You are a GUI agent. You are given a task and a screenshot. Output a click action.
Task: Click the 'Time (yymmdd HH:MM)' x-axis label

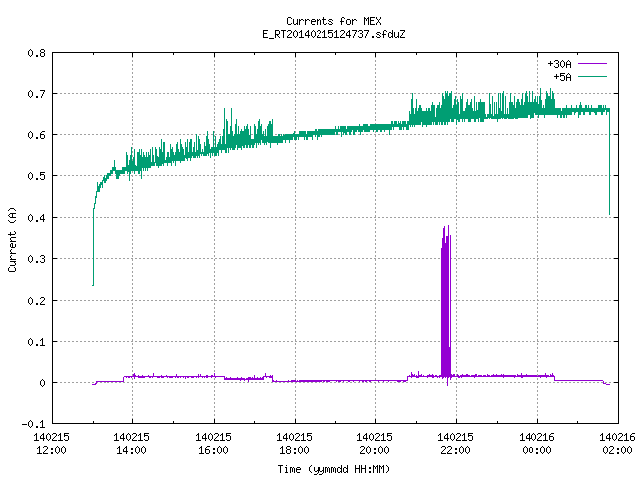(x=333, y=469)
